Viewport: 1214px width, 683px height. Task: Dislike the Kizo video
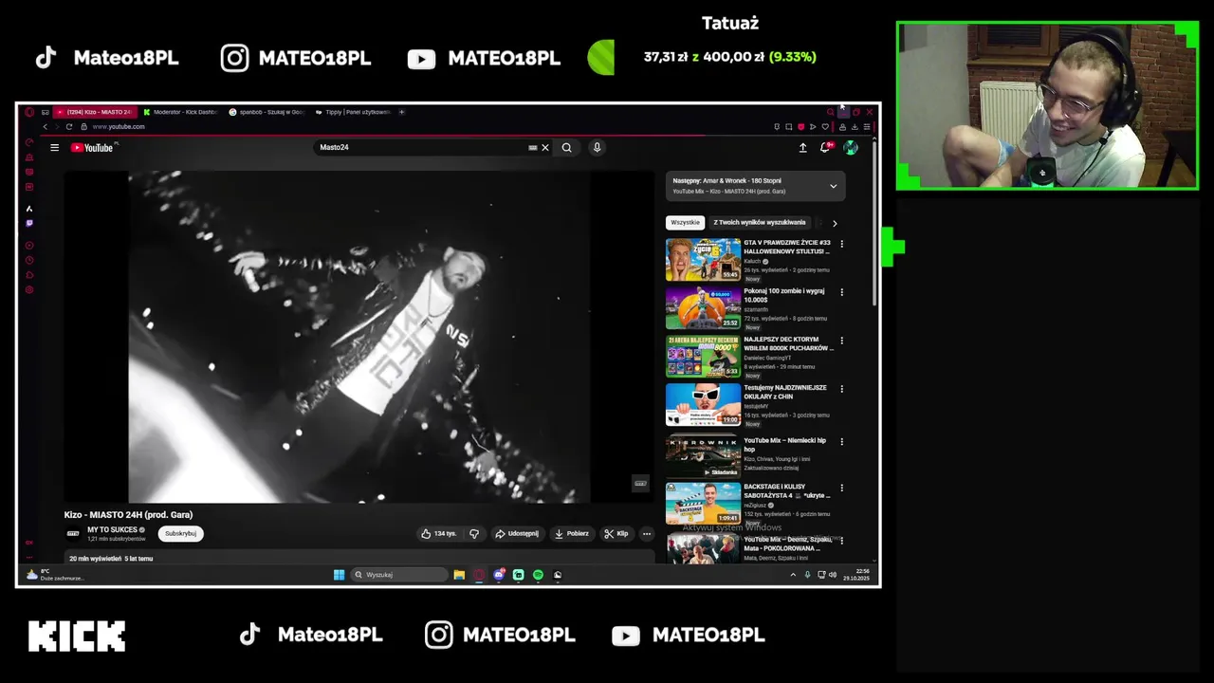474,533
